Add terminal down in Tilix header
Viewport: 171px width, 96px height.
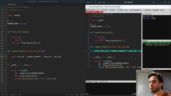point(104,2)
